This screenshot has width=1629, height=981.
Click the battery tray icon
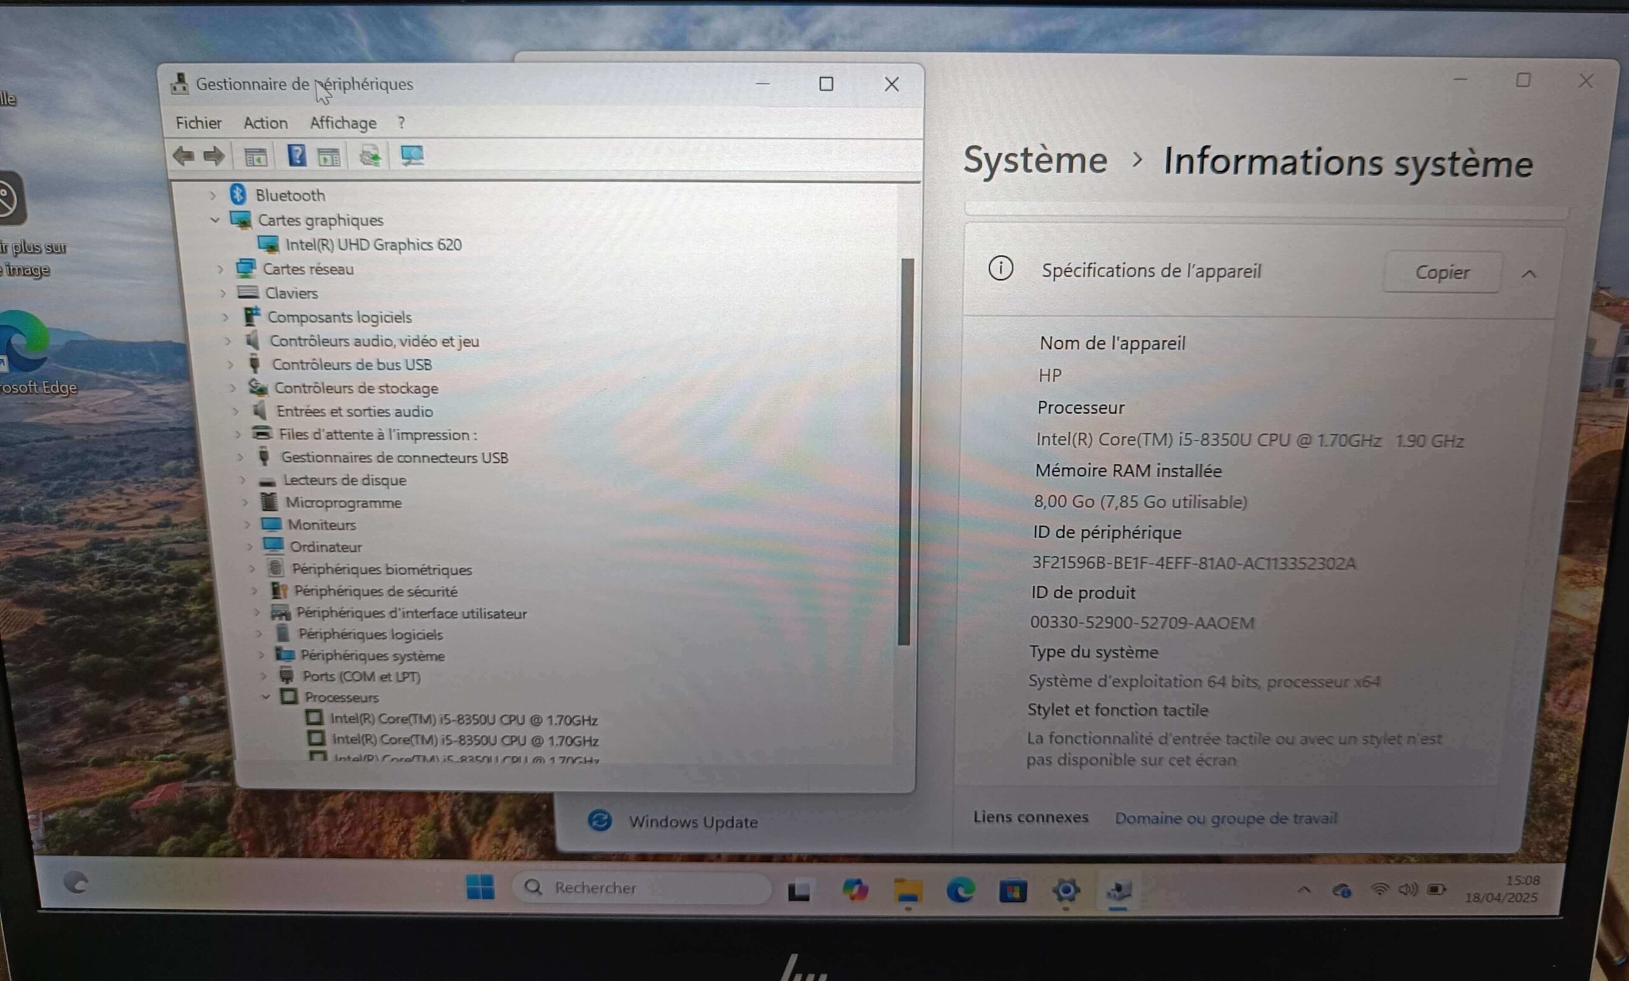tap(1436, 890)
